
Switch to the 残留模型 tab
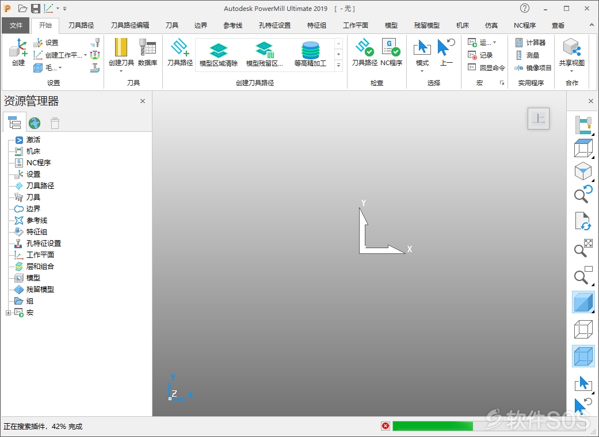pos(427,25)
